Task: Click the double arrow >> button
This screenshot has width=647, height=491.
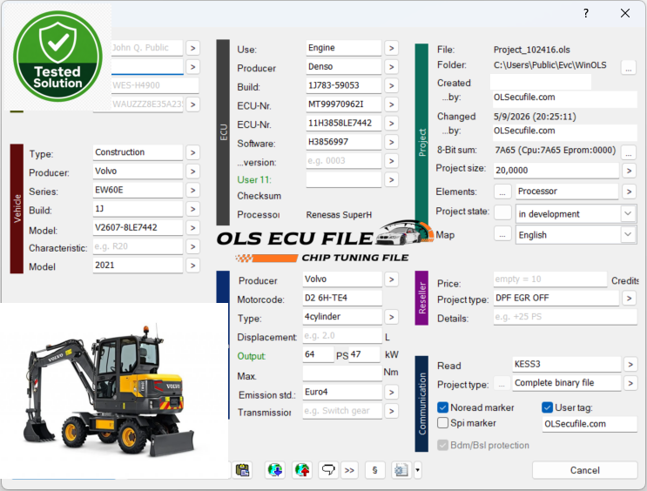Action: [x=349, y=470]
